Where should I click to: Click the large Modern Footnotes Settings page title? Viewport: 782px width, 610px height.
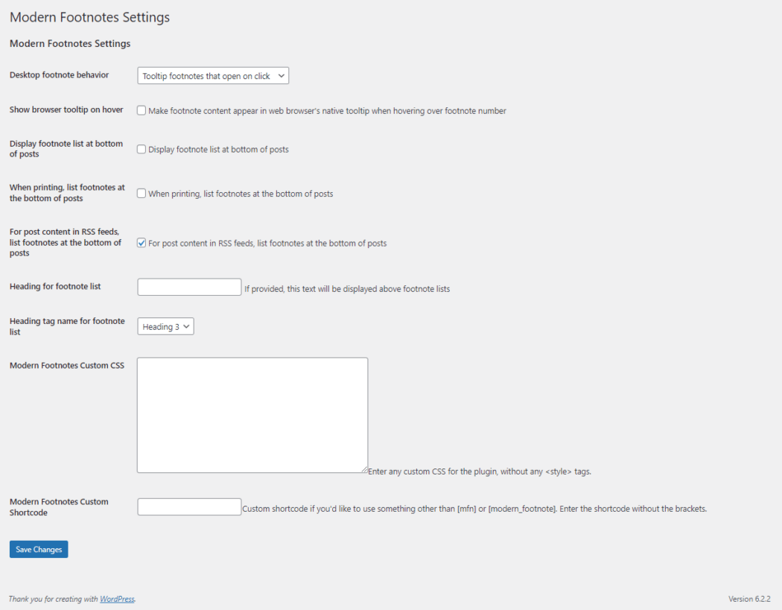(x=89, y=17)
